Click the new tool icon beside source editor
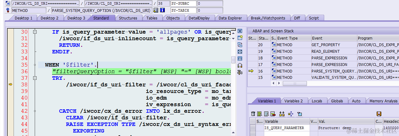The width and height of the screenshot is (399, 136). [240, 38]
